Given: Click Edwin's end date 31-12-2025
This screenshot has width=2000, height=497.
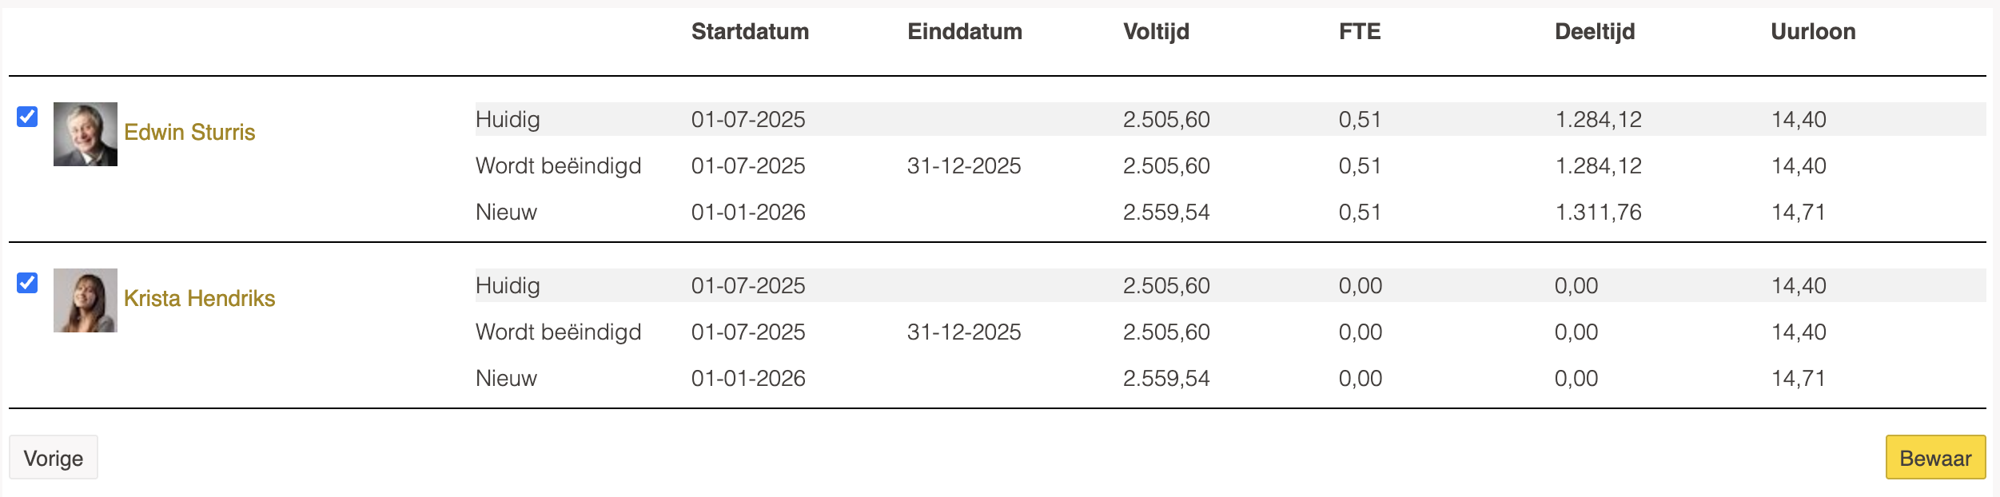Looking at the screenshot, I should tap(964, 166).
